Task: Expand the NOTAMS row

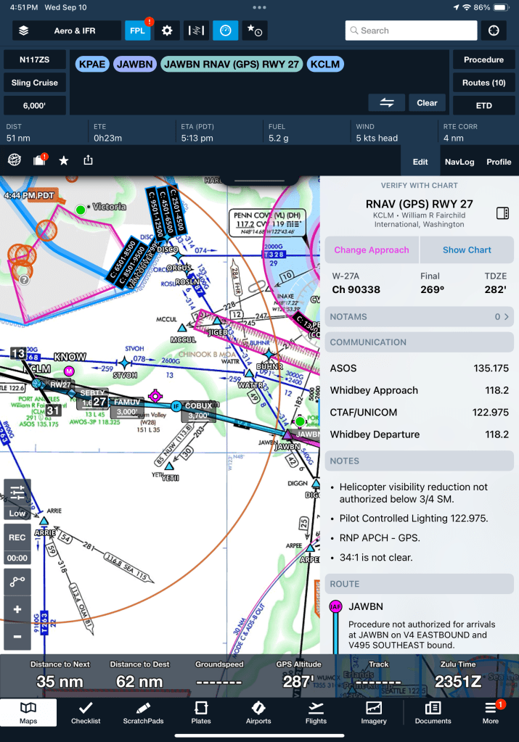Action: tap(419, 317)
